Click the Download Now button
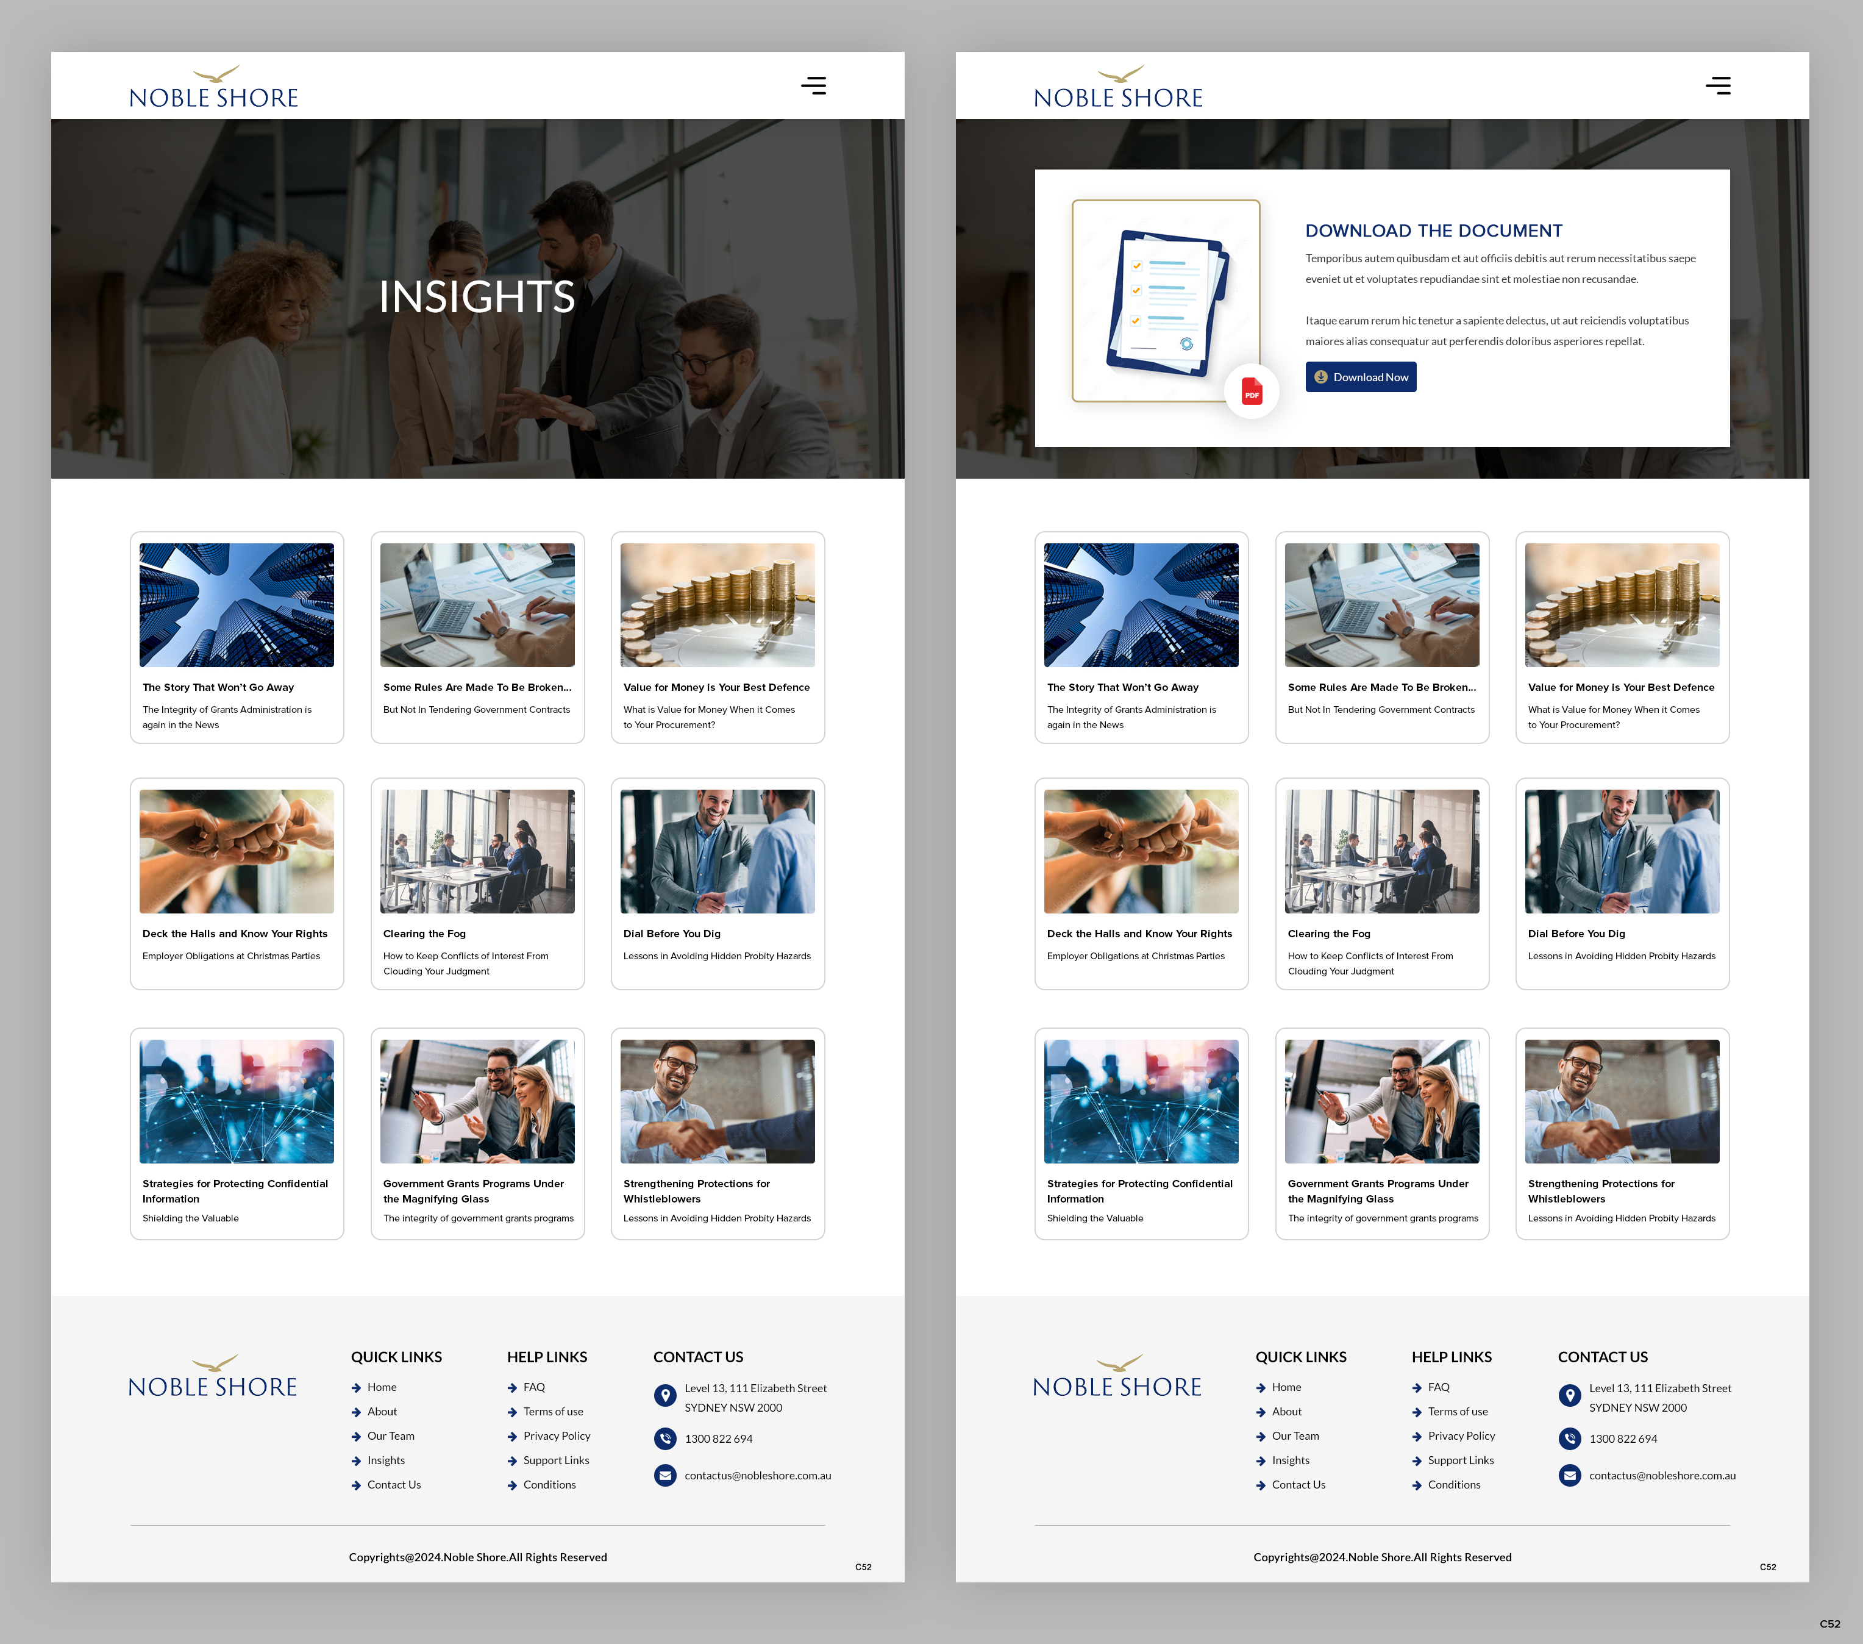The width and height of the screenshot is (1863, 1644). coord(1361,377)
